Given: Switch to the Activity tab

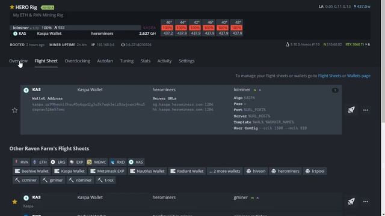Looking at the screenshot, I should (164, 61).
